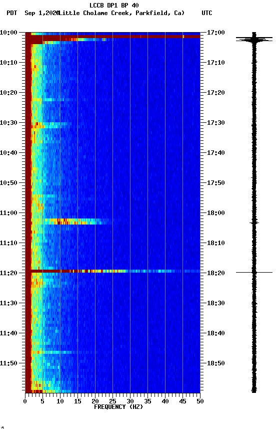This screenshot has width=276, height=433.
Task: Click the 10:20 PDT time label
Action: pos(8,93)
